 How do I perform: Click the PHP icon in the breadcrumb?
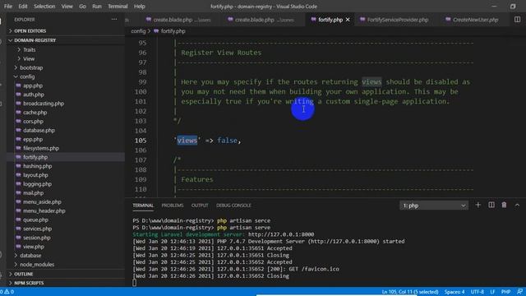click(x=156, y=31)
